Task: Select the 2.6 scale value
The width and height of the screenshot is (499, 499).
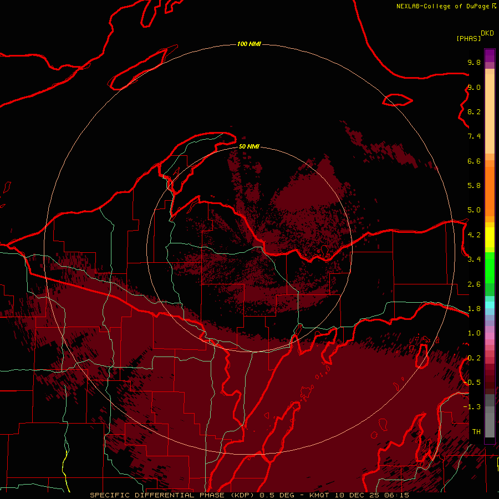Action: (474, 284)
